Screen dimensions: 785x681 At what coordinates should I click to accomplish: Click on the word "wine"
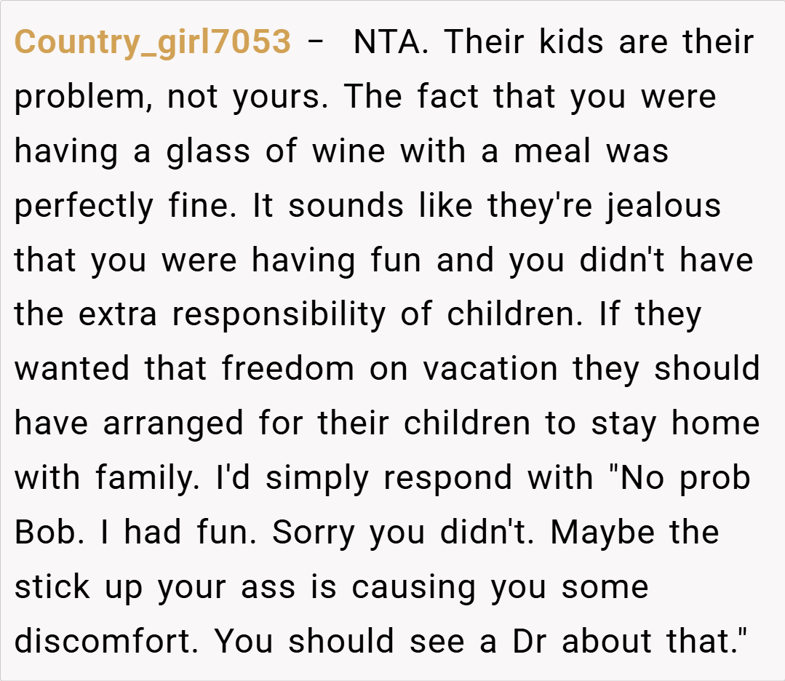click(x=349, y=152)
